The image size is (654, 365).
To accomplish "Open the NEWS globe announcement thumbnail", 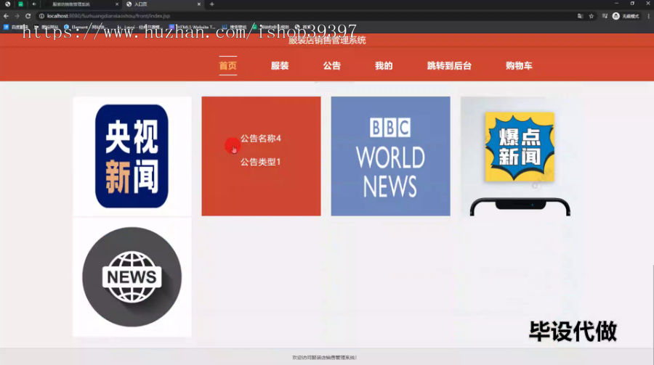I will coord(132,277).
